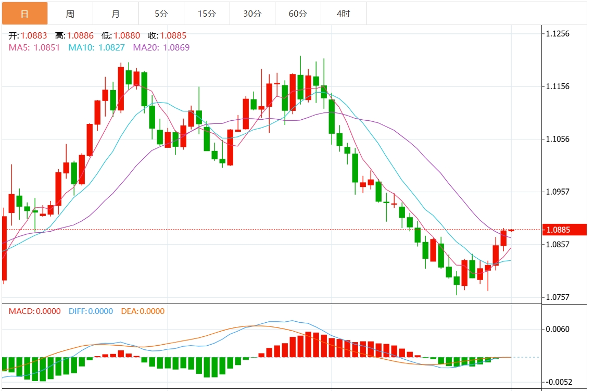The image size is (594, 391).
Task: Switch to the 4时 chart tab
Action: tap(343, 14)
